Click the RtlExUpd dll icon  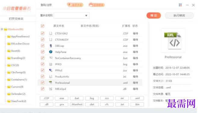coord(51,89)
